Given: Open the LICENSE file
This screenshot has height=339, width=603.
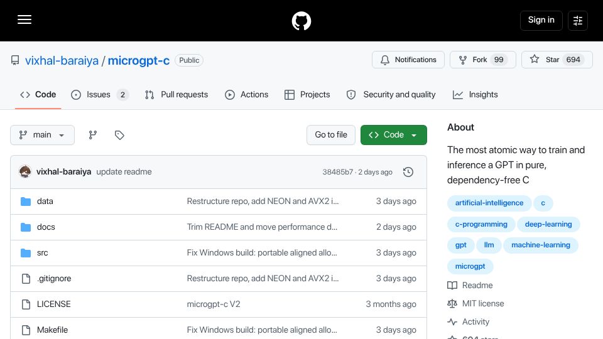Looking at the screenshot, I should (54, 304).
